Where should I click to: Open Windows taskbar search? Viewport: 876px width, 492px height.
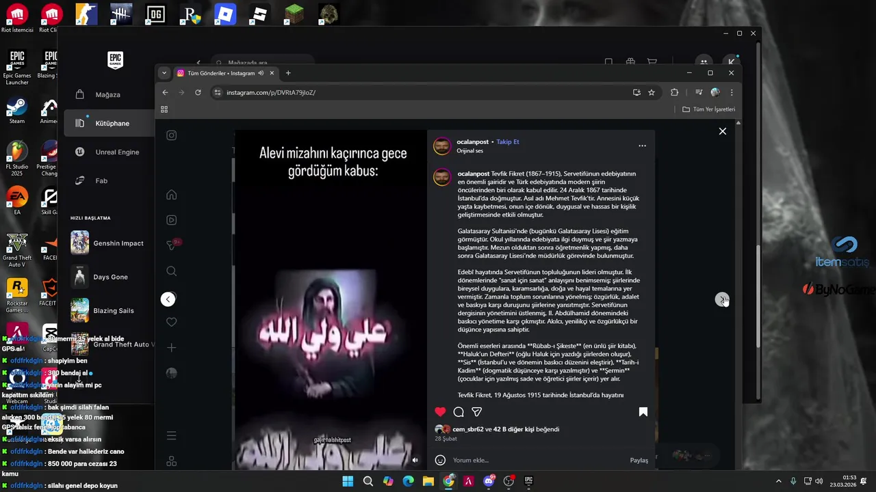click(368, 481)
